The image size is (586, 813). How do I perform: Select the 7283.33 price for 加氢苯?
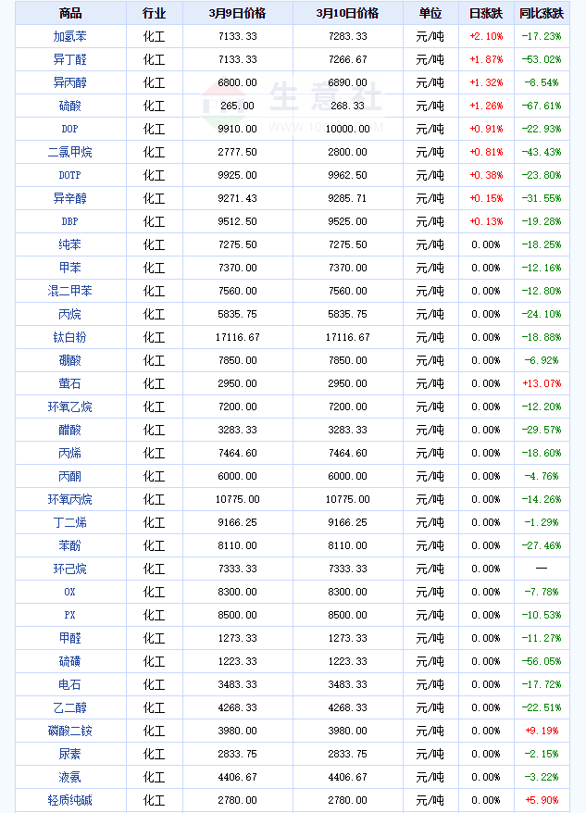pyautogui.click(x=347, y=36)
